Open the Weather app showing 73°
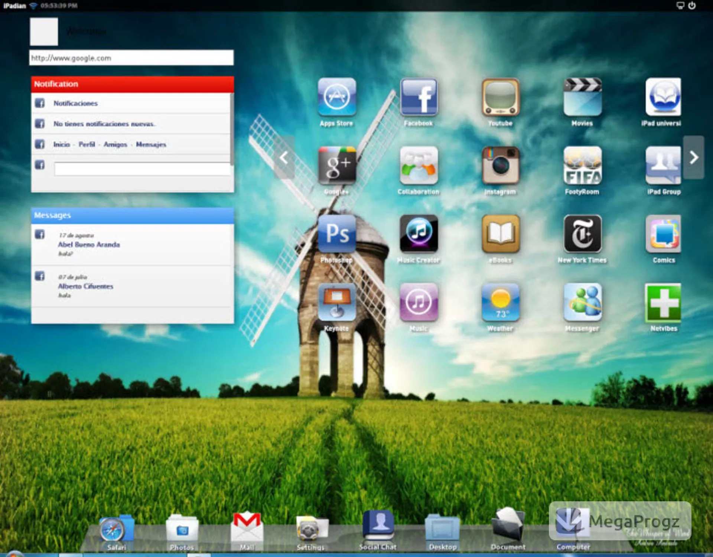713x557 pixels. click(x=501, y=302)
